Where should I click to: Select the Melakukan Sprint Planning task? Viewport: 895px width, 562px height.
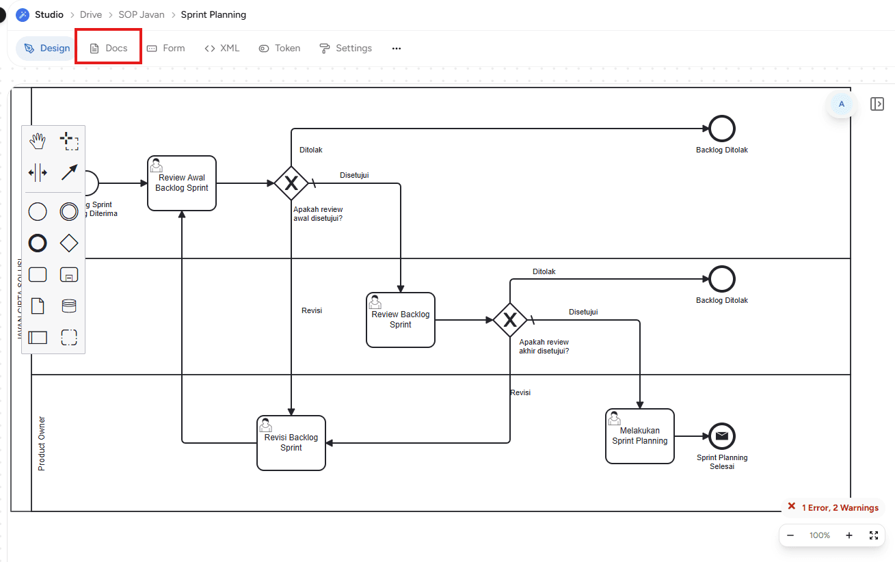click(x=640, y=436)
